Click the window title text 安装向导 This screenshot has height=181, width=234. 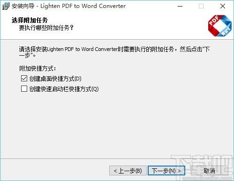[x=23, y=6]
